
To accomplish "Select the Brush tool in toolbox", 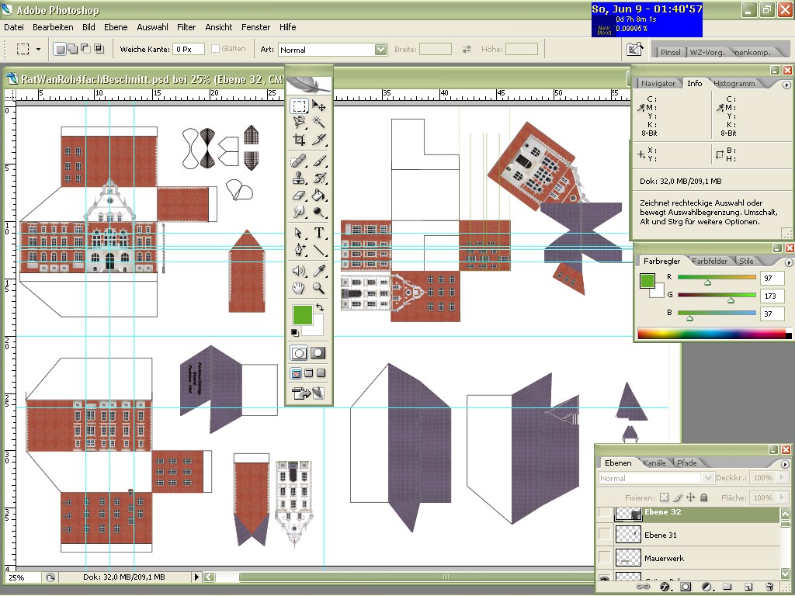I will point(319,161).
